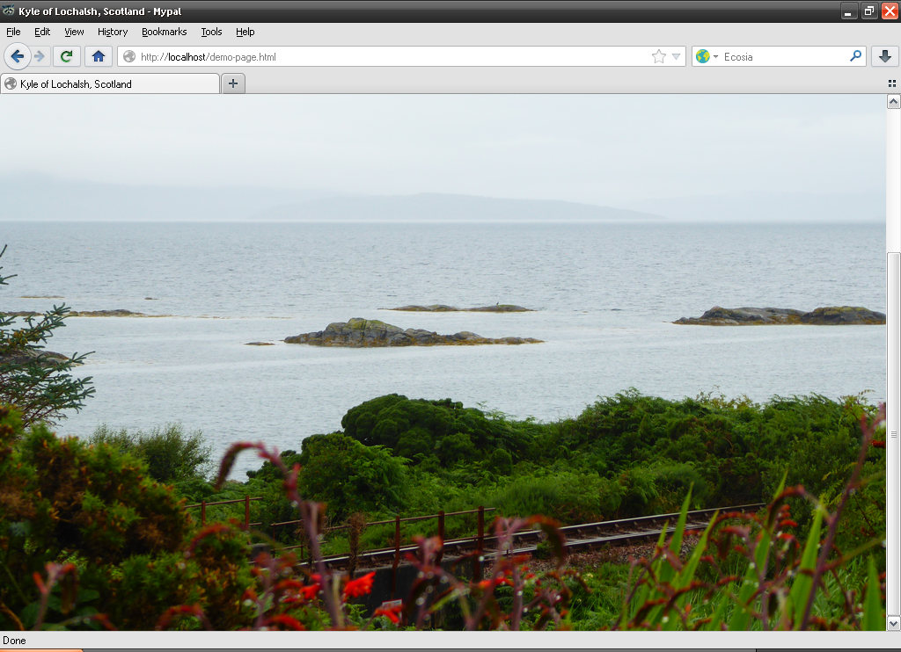Click the search magnifier icon
The height and width of the screenshot is (652, 901).
[x=855, y=56]
